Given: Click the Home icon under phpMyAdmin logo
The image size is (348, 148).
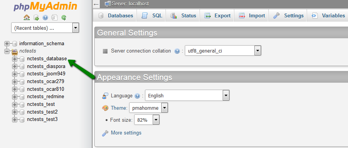Looking at the screenshot, I should pos(27,17).
